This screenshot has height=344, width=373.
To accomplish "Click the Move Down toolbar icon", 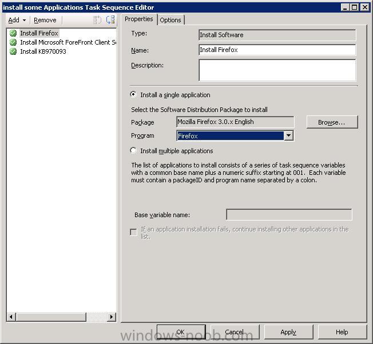I will pyautogui.click(x=110, y=20).
